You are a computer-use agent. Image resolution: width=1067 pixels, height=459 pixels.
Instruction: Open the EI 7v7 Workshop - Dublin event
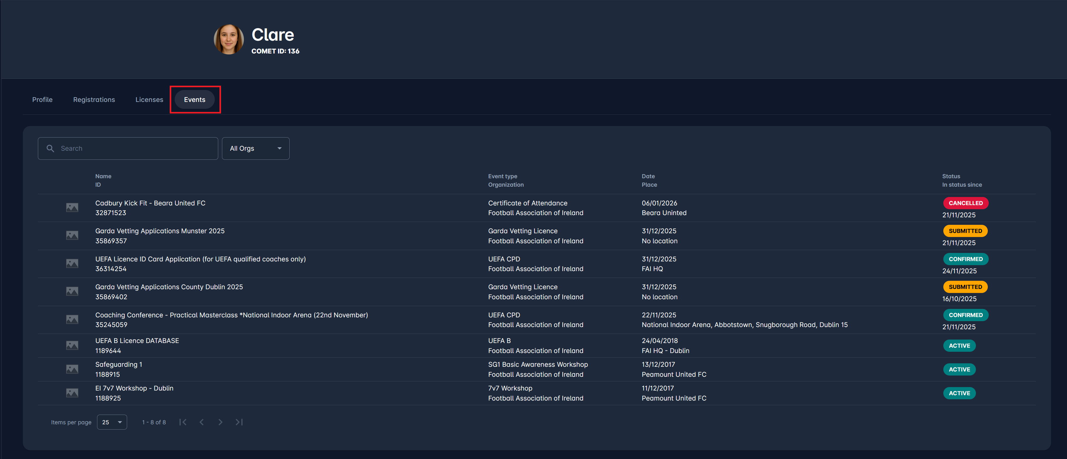tap(134, 388)
